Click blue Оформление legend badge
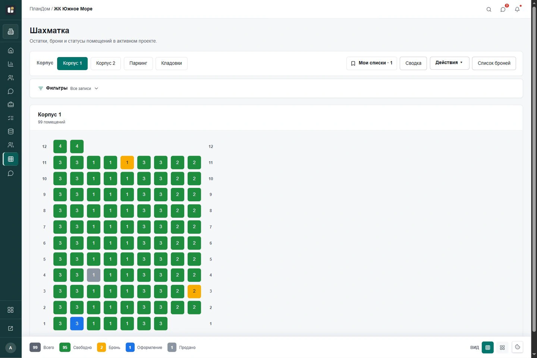 pyautogui.click(x=130, y=348)
